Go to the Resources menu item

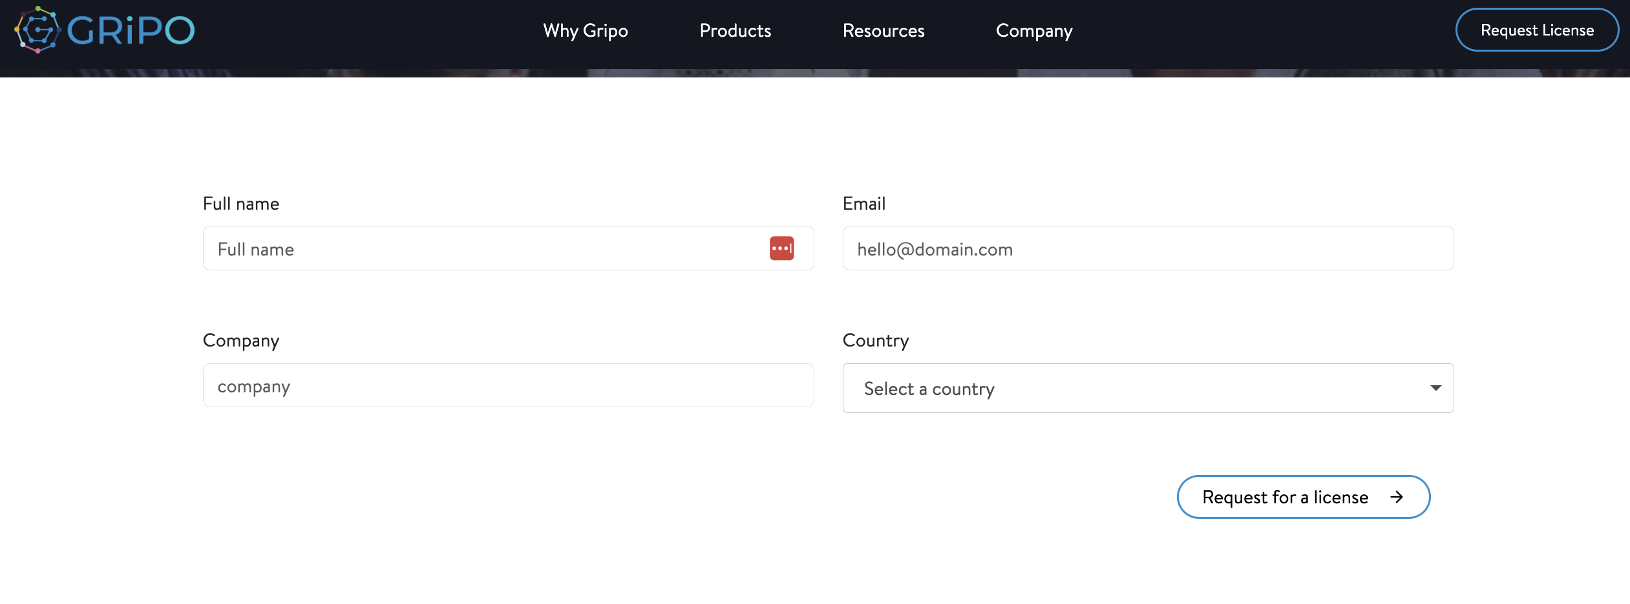pyautogui.click(x=883, y=30)
